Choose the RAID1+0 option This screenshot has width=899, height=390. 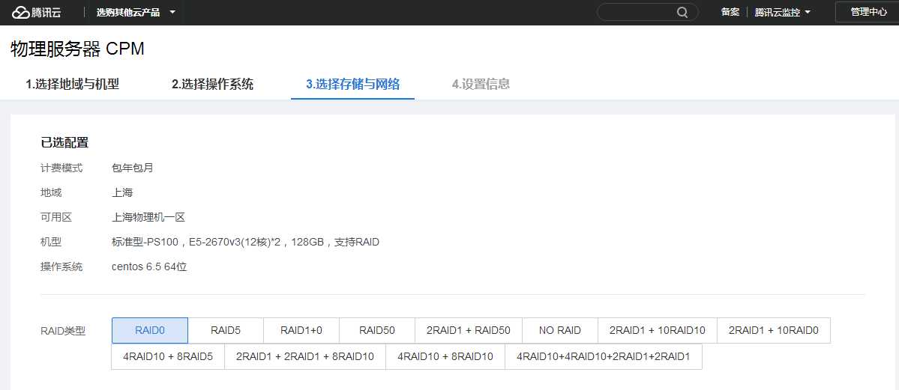[301, 330]
